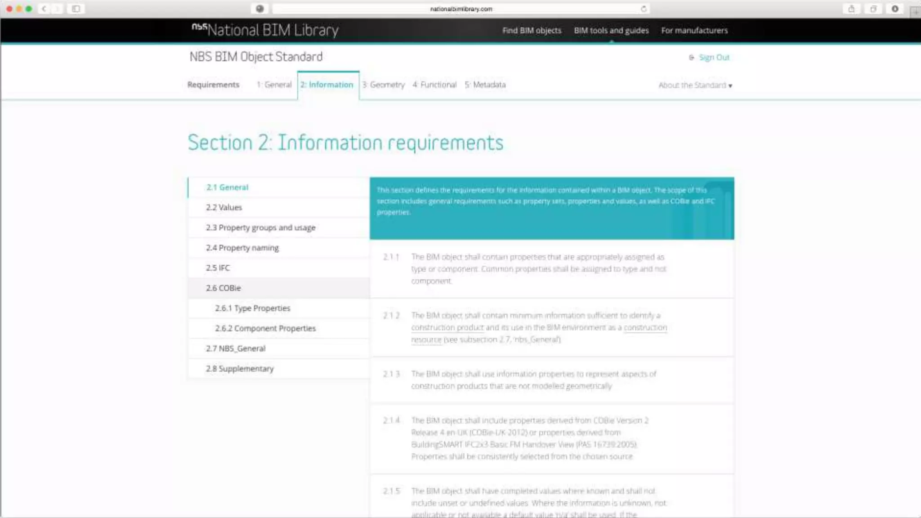Select 2.6.1 Type Properties in sidebar
This screenshot has height=518, width=921.
pos(252,308)
